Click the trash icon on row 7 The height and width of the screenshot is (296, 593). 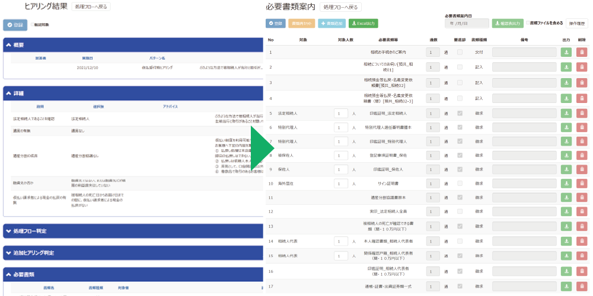(x=582, y=141)
